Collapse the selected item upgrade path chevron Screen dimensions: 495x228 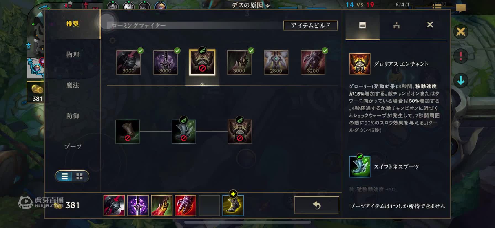pyautogui.click(x=202, y=84)
